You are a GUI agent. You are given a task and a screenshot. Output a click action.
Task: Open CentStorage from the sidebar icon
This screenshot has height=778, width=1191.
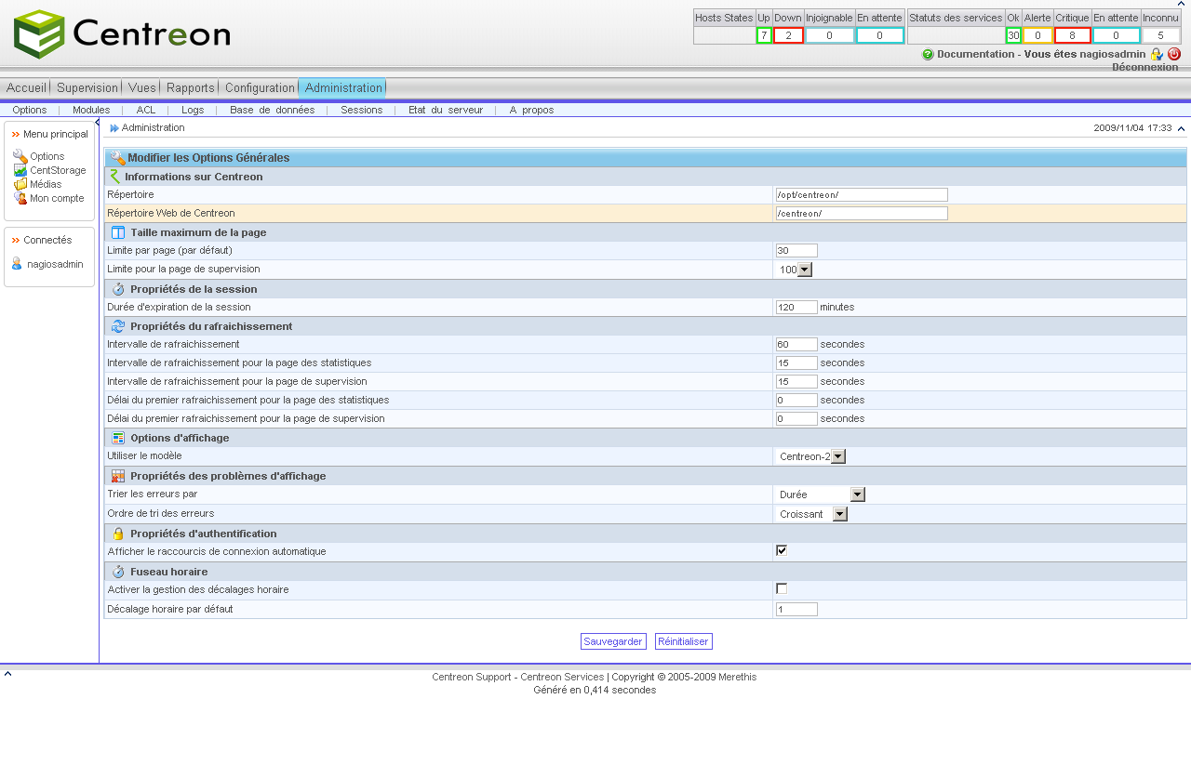(20, 170)
